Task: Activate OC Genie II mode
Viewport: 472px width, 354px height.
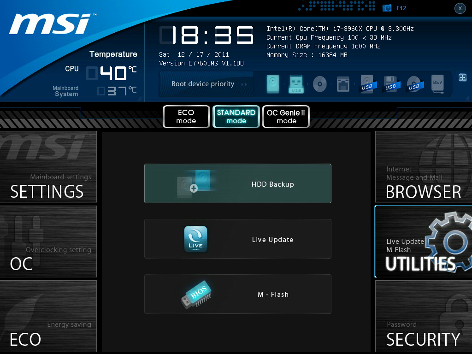Action: (x=286, y=117)
